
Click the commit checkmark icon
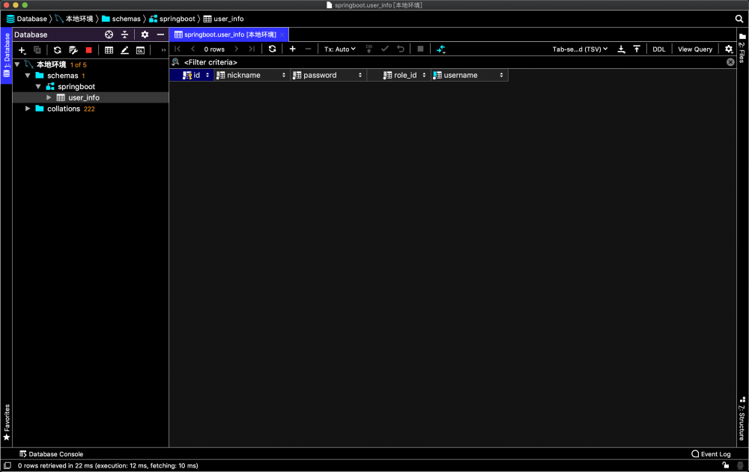point(385,49)
